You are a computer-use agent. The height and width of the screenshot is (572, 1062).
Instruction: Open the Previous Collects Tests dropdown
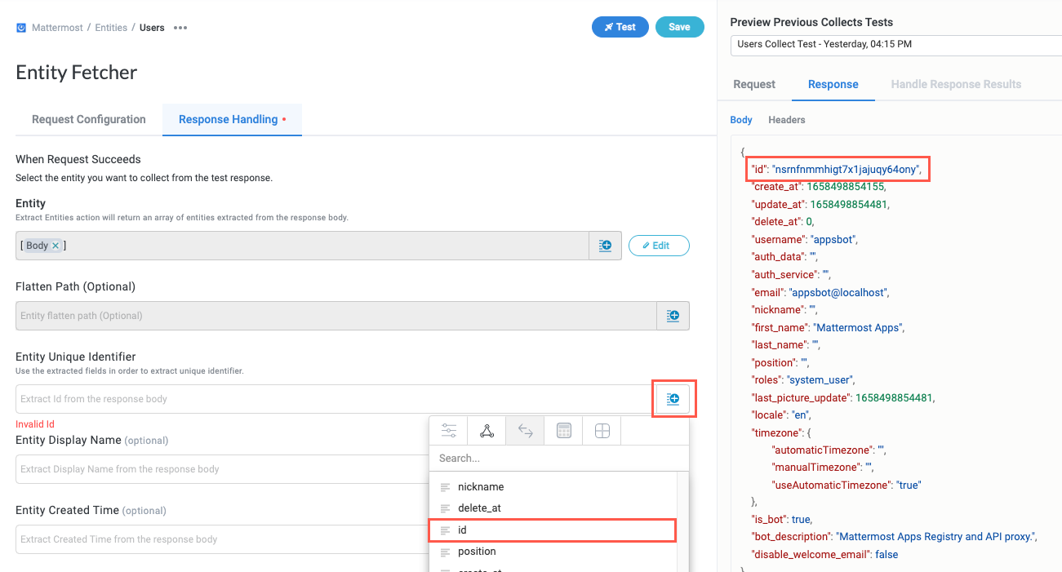tap(895, 45)
